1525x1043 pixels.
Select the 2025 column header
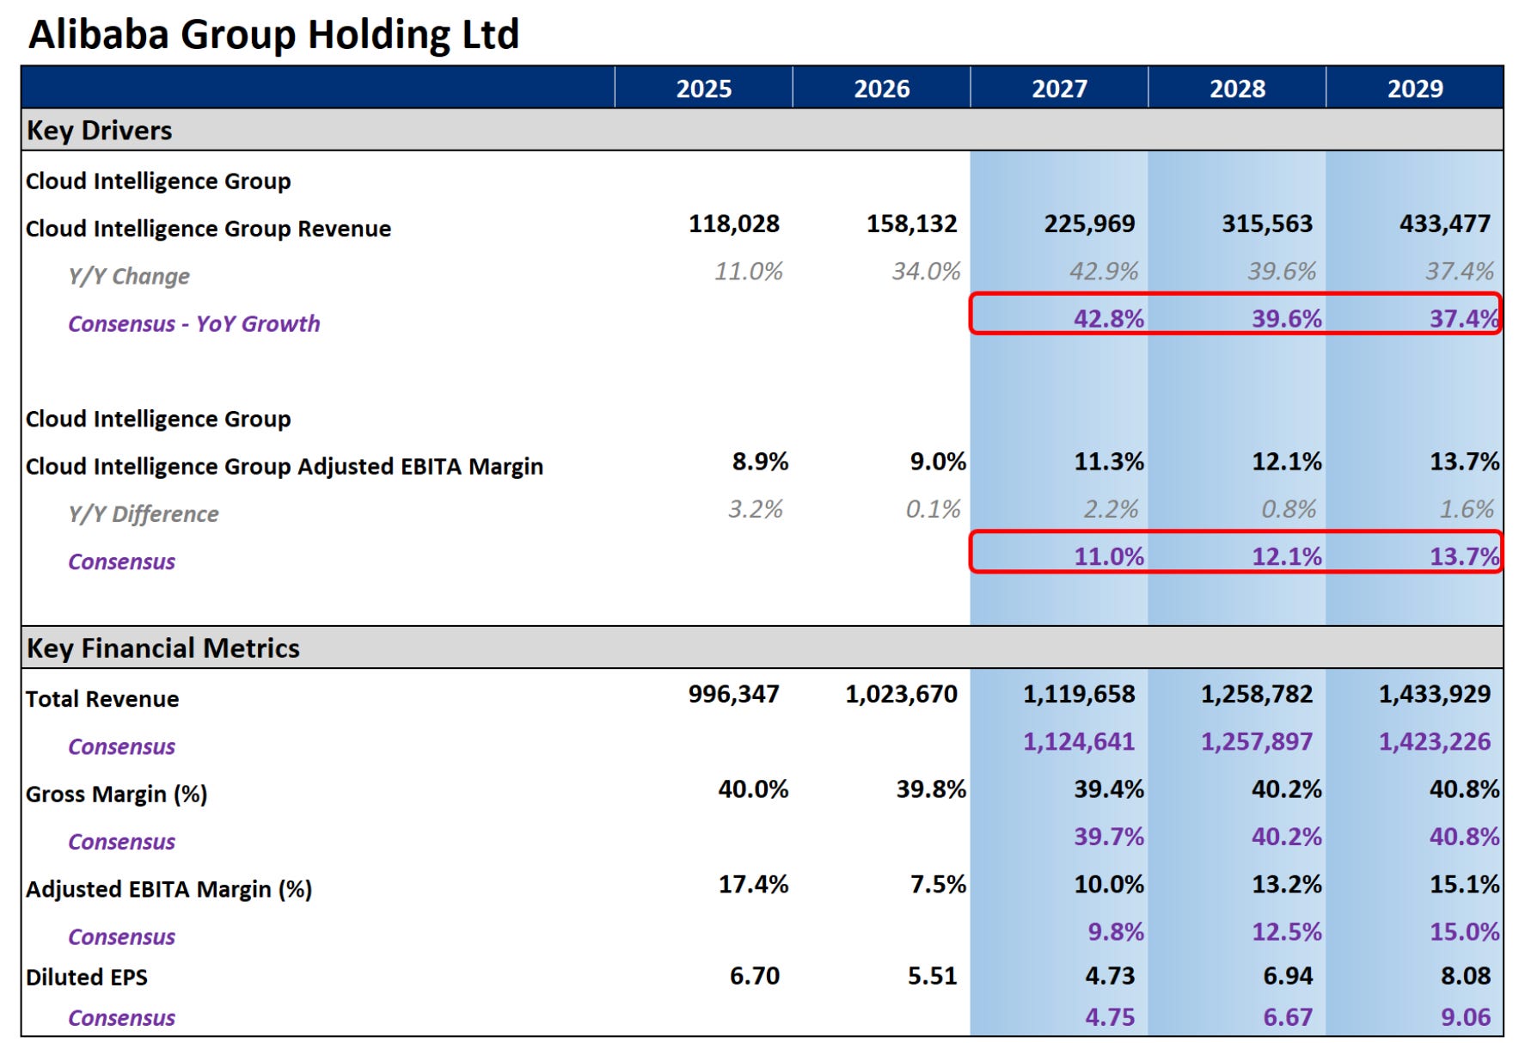click(x=704, y=89)
